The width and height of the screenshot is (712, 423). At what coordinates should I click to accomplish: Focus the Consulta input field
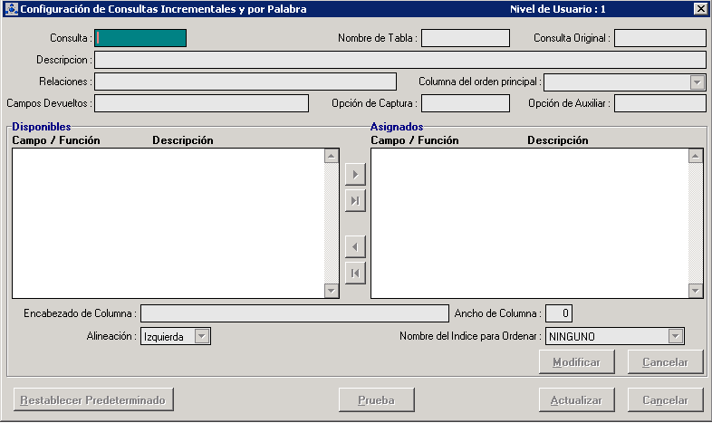pyautogui.click(x=140, y=38)
